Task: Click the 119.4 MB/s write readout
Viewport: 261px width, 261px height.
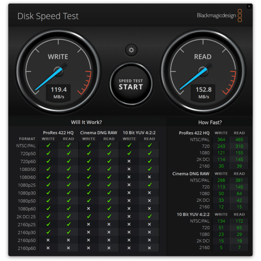Action: click(x=58, y=92)
